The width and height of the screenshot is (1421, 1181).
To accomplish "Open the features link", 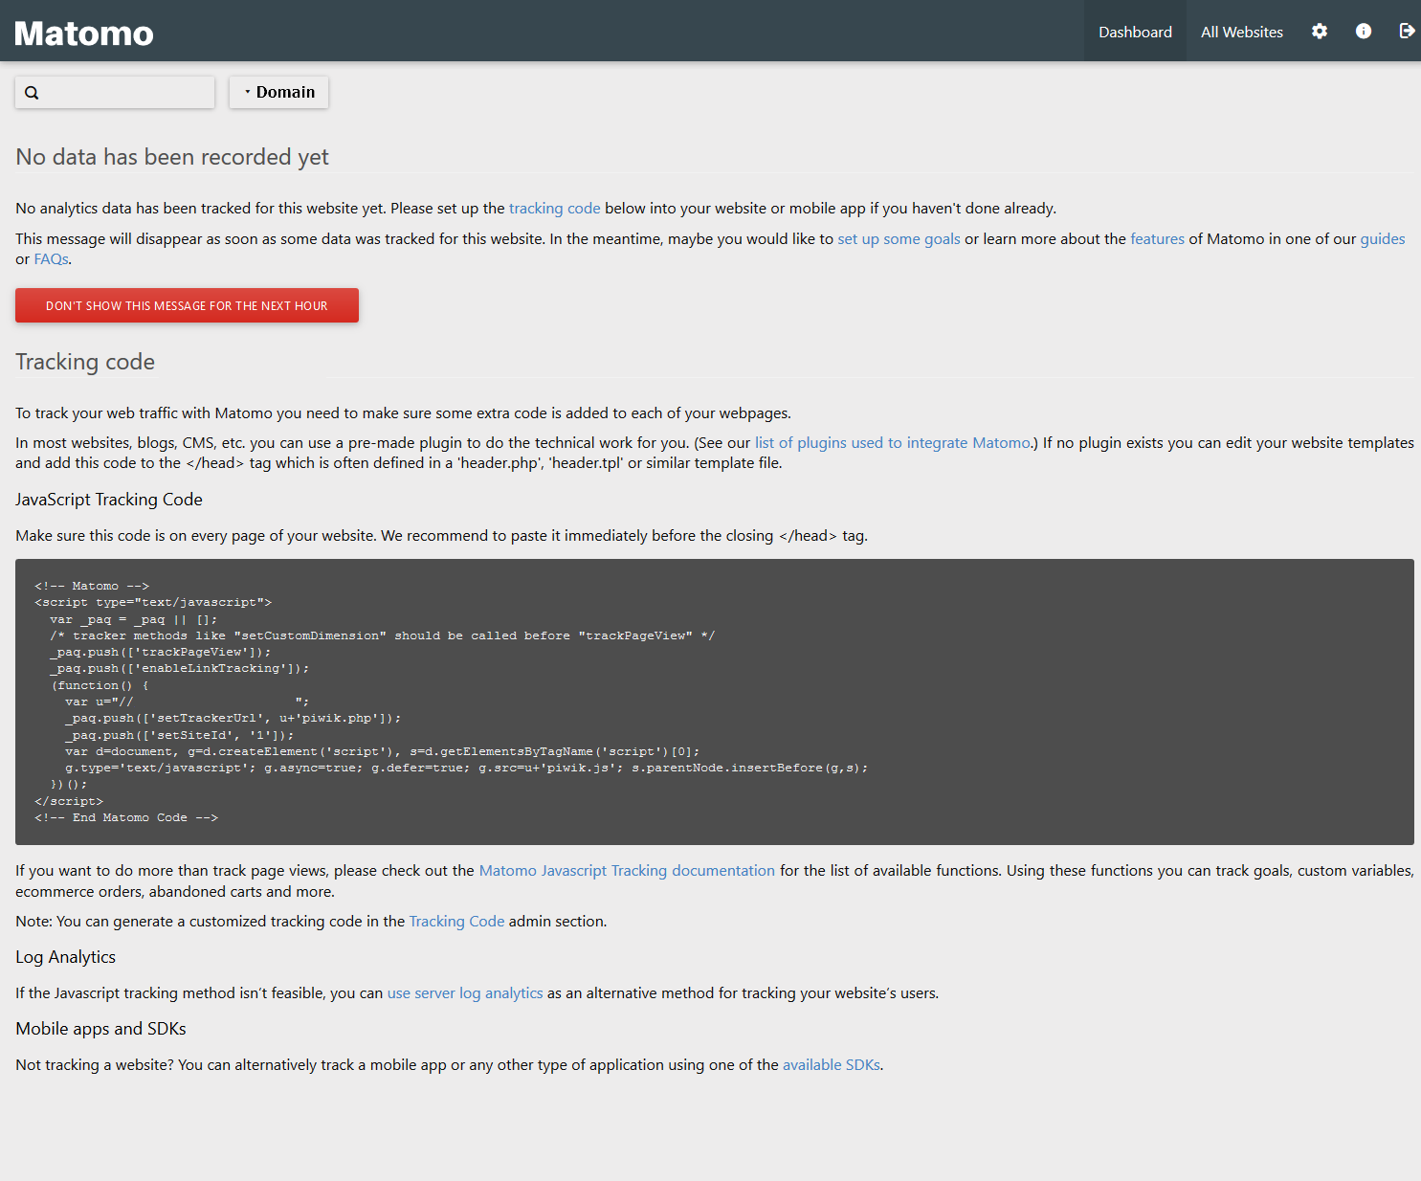I will click(1157, 239).
